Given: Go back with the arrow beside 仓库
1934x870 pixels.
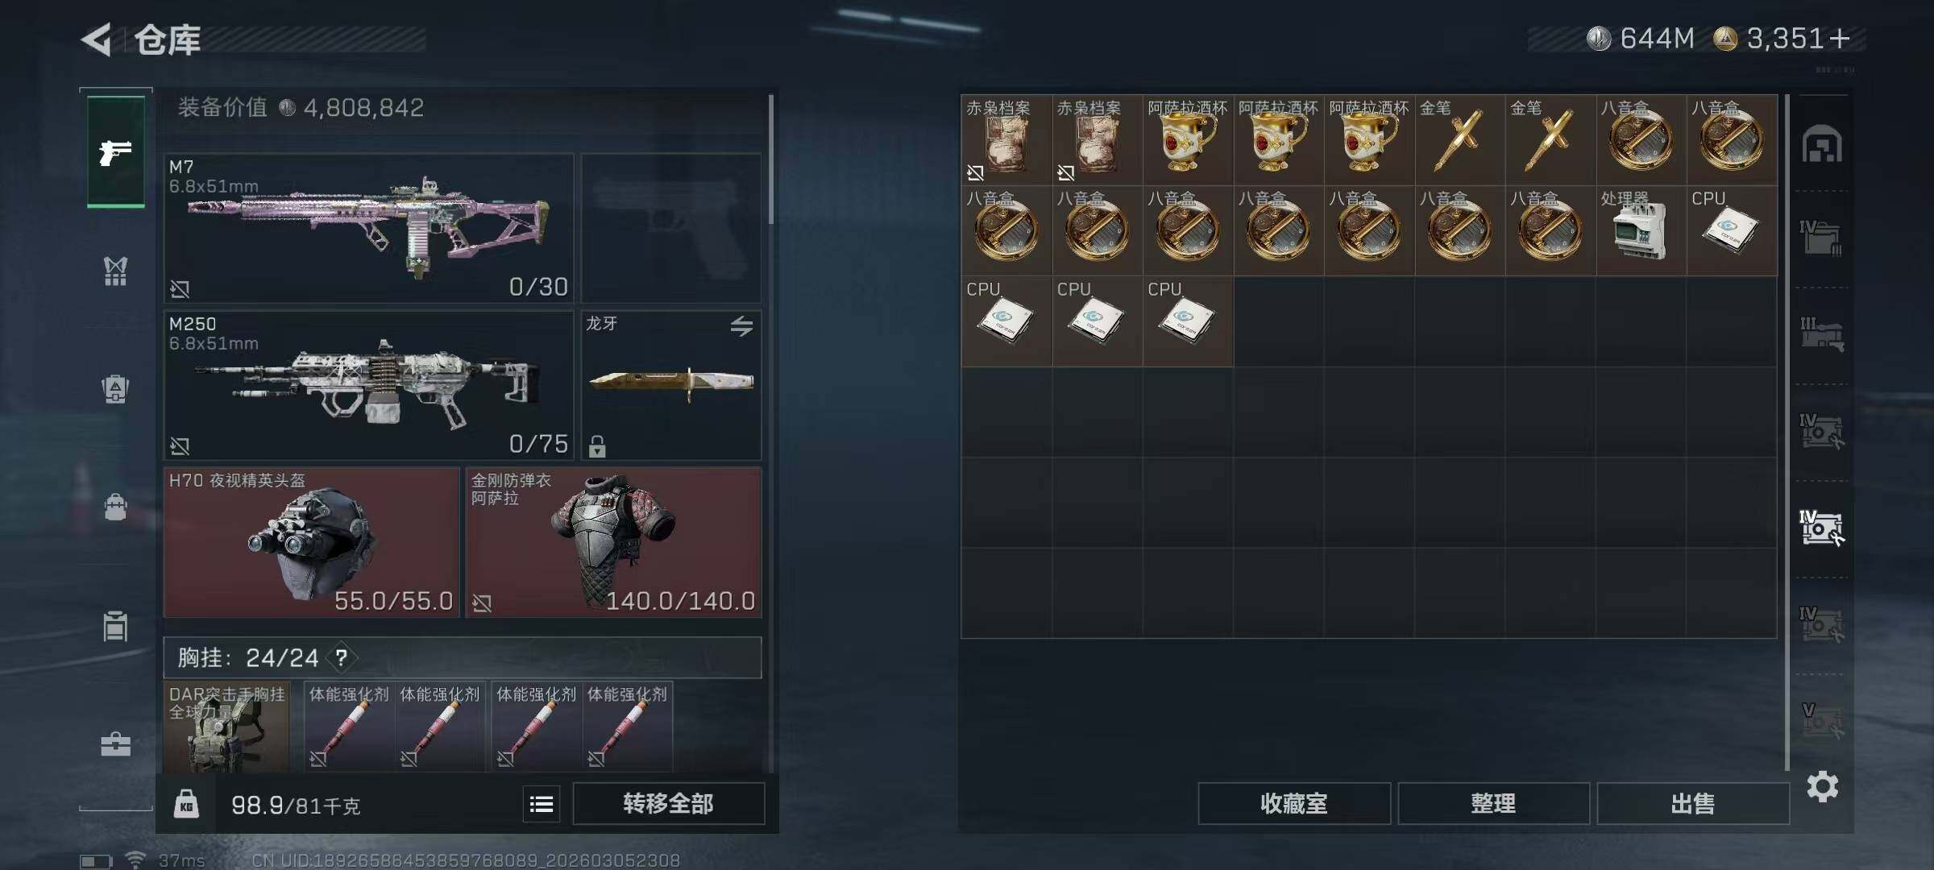Looking at the screenshot, I should click(x=96, y=39).
